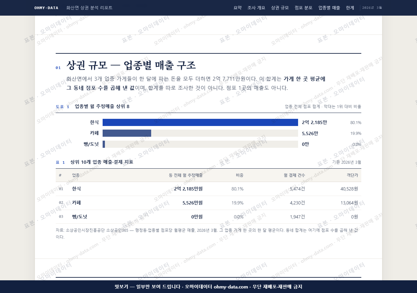Click chart title 업종별 월 추정매출 상위 8

(102, 106)
